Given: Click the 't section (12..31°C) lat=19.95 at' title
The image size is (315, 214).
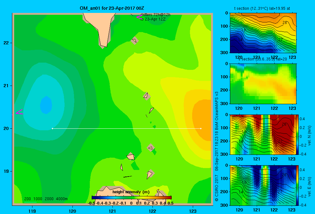Looking at the screenshot, I should click(262, 8).
